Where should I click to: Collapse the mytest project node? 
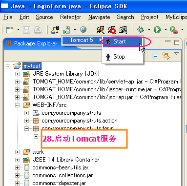tap(8, 66)
